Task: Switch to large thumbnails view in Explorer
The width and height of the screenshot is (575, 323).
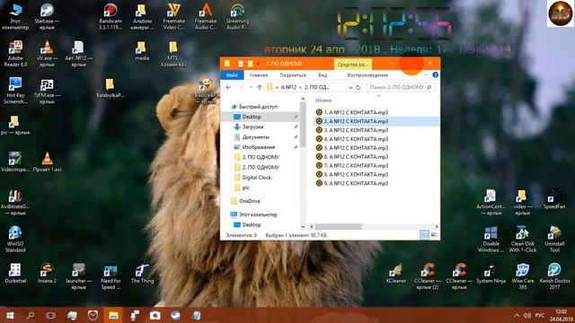Action: coord(433,235)
